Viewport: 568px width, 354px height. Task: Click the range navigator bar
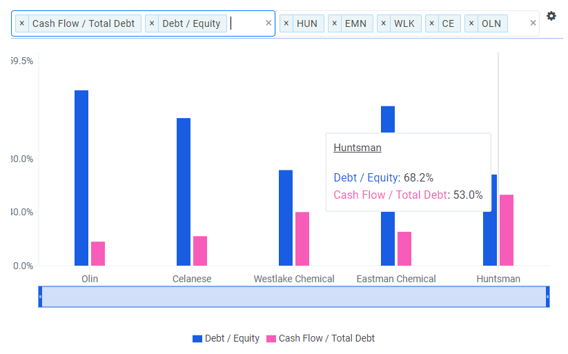(x=294, y=297)
